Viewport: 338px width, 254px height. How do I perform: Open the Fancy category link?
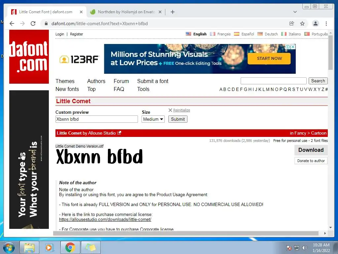300,133
